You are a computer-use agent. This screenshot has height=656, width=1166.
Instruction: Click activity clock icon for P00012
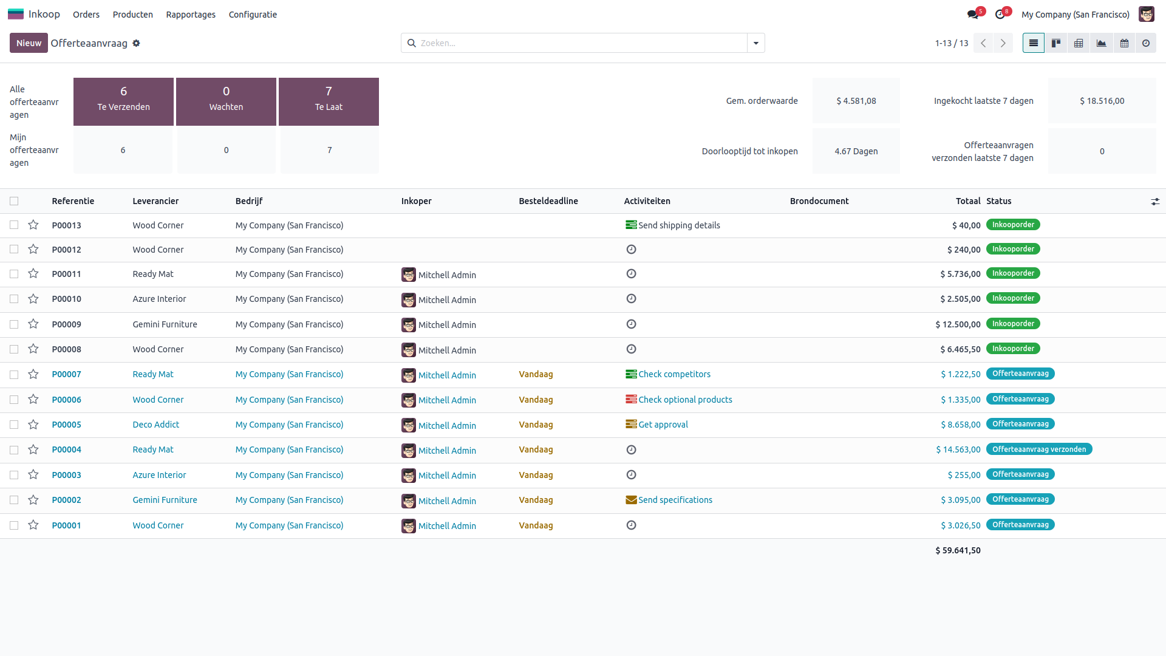[x=631, y=250]
